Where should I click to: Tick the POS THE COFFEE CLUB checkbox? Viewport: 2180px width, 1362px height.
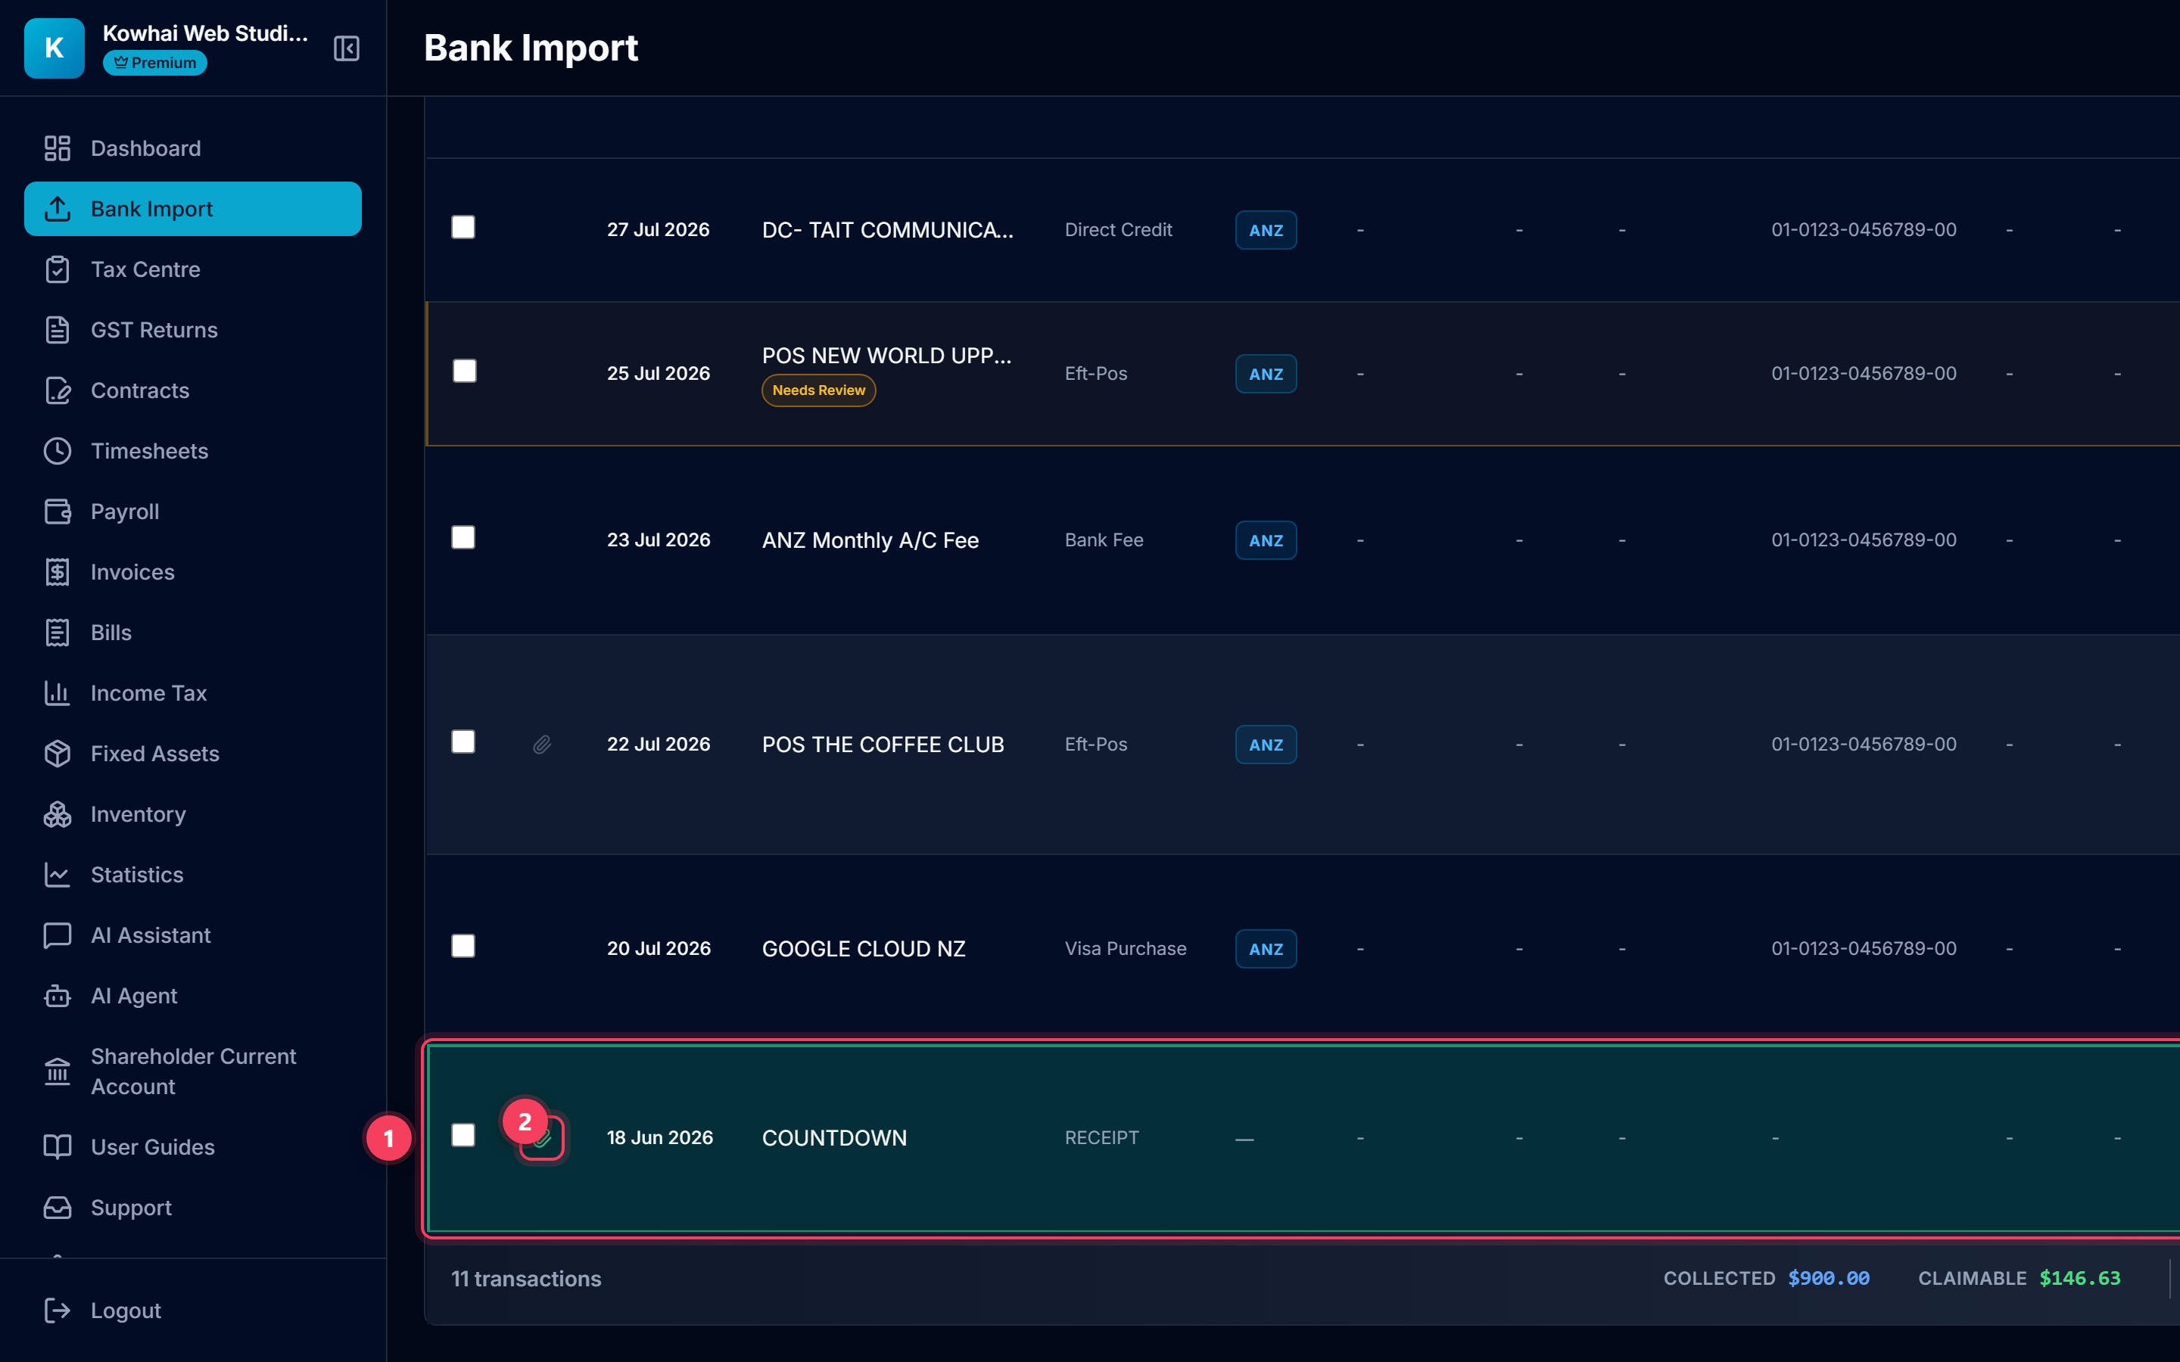463,742
